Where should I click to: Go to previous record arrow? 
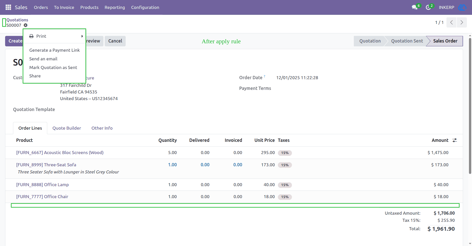pos(451,22)
